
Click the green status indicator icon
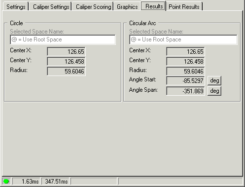click(6, 181)
